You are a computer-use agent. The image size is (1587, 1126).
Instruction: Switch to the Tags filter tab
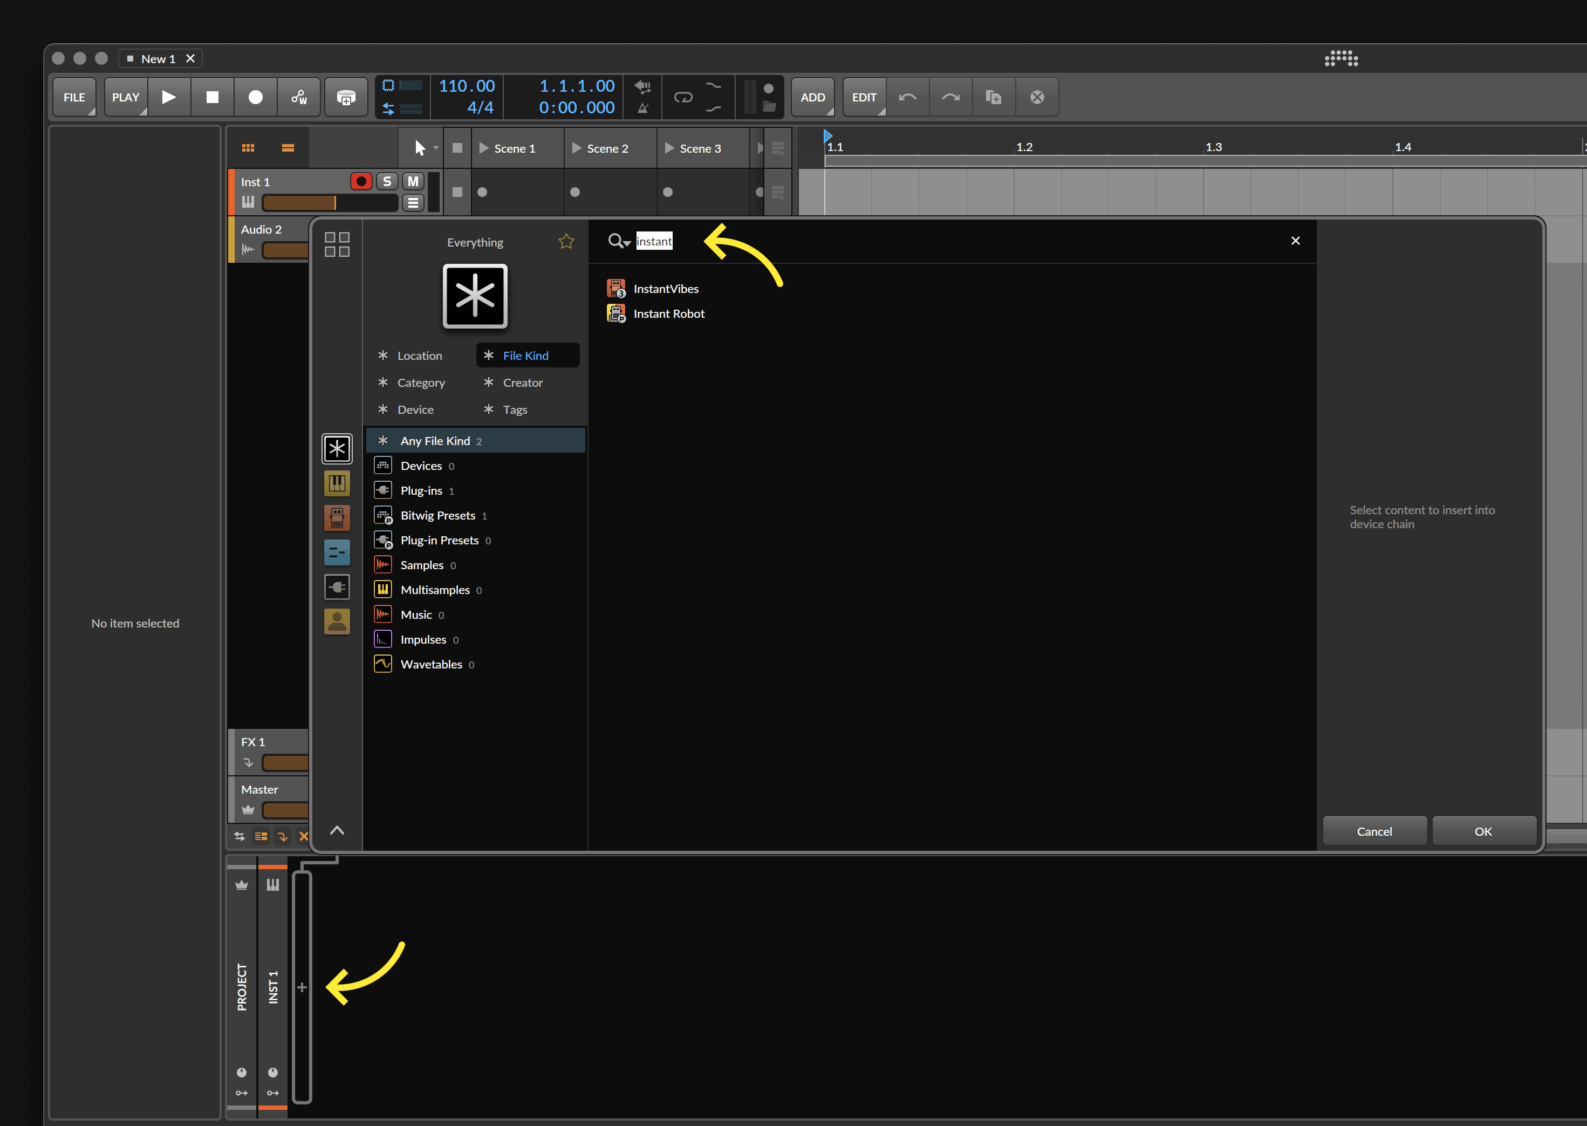(528, 410)
